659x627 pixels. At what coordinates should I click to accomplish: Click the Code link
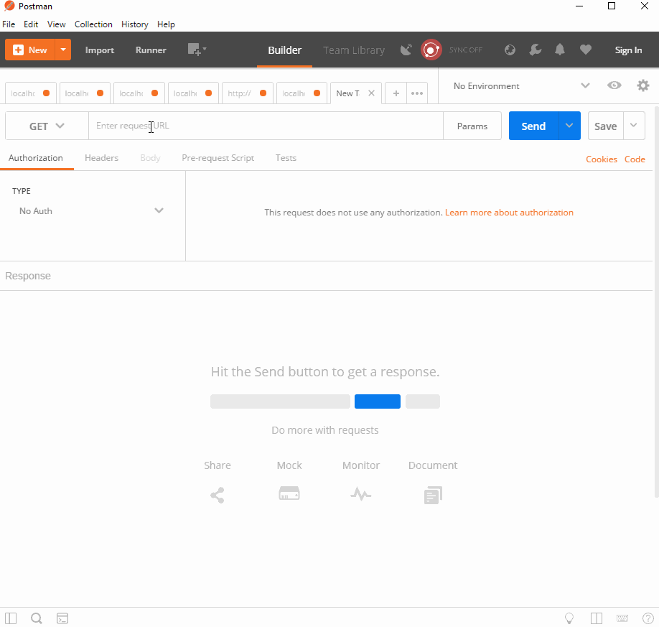pos(635,159)
